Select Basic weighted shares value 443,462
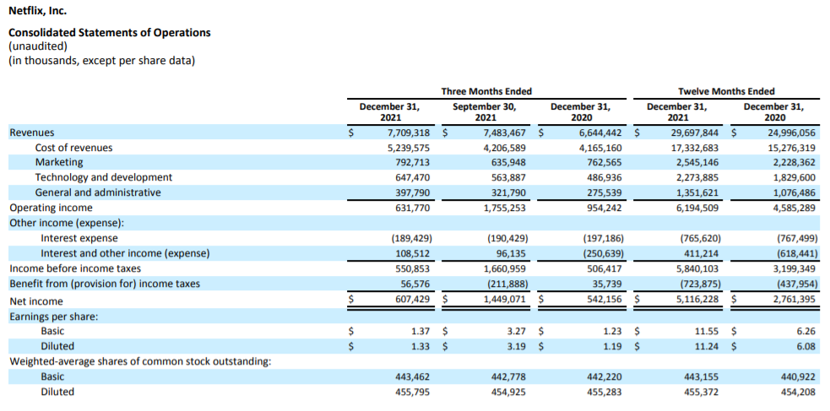The image size is (830, 411). [413, 376]
